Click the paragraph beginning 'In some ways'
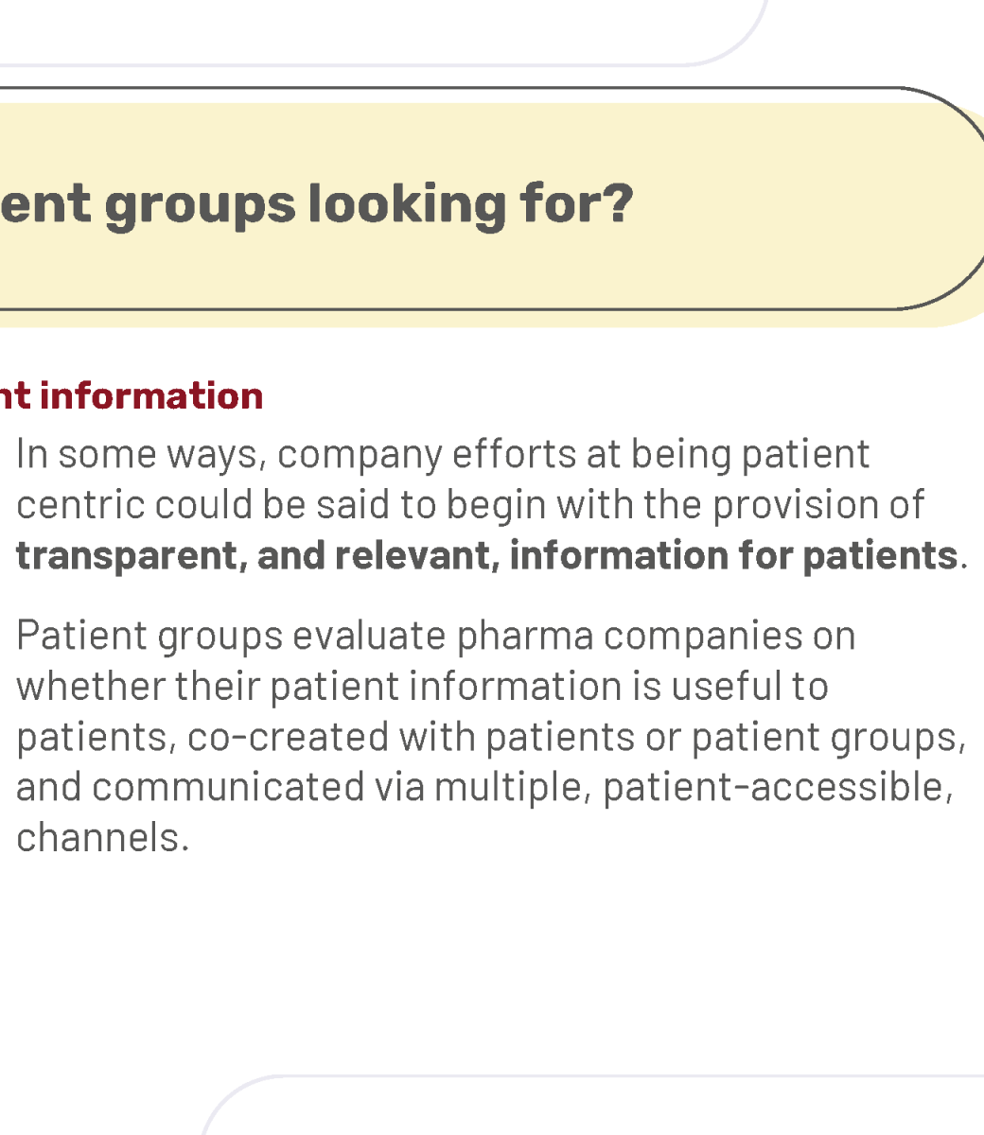The width and height of the screenshot is (984, 1135). pyautogui.click(x=492, y=504)
